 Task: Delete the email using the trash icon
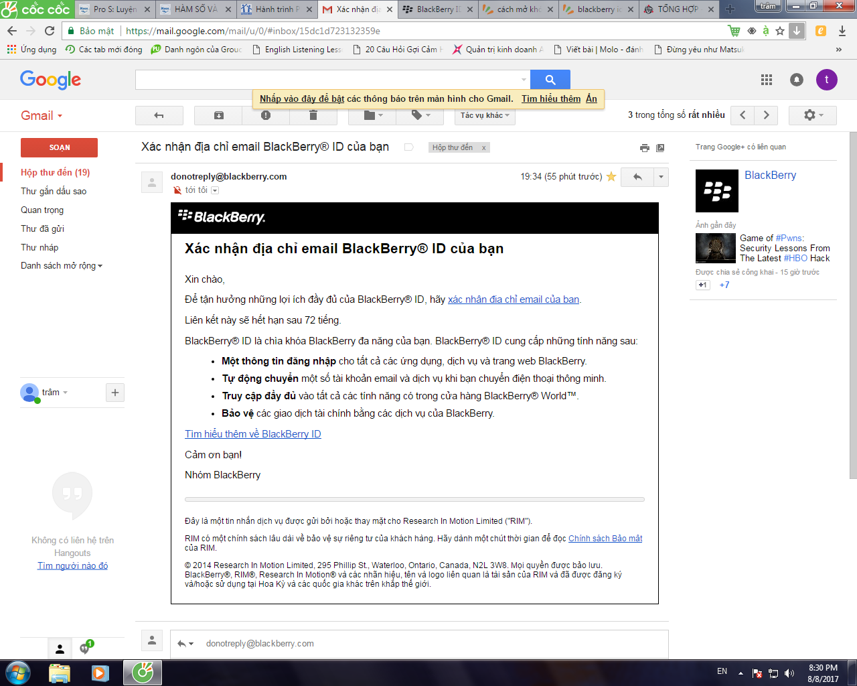pyautogui.click(x=313, y=115)
